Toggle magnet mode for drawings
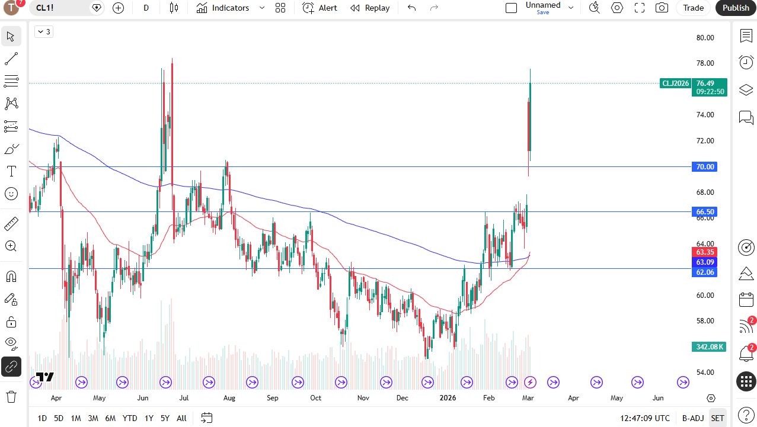 point(11,277)
